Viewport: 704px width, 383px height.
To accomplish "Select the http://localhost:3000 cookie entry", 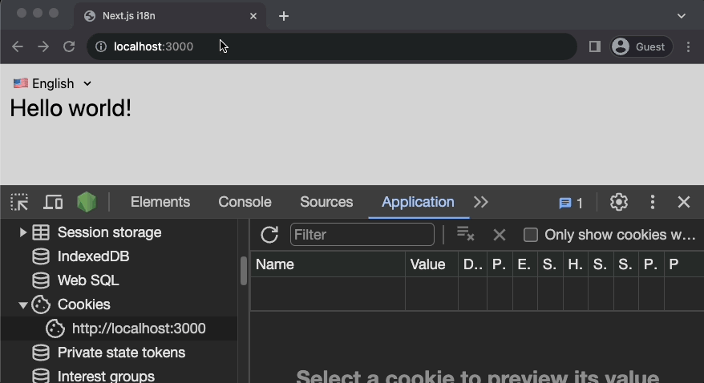I will tap(138, 329).
